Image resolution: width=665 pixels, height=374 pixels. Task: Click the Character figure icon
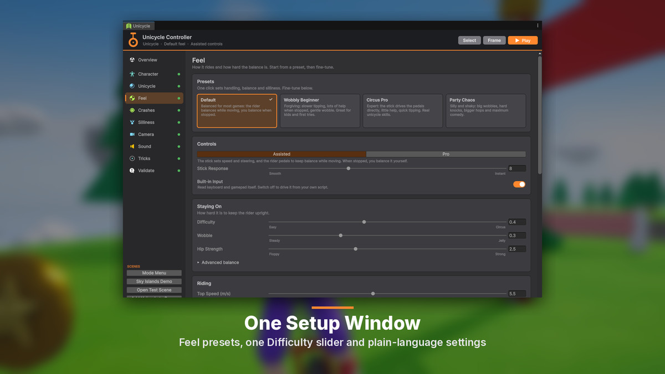[132, 74]
